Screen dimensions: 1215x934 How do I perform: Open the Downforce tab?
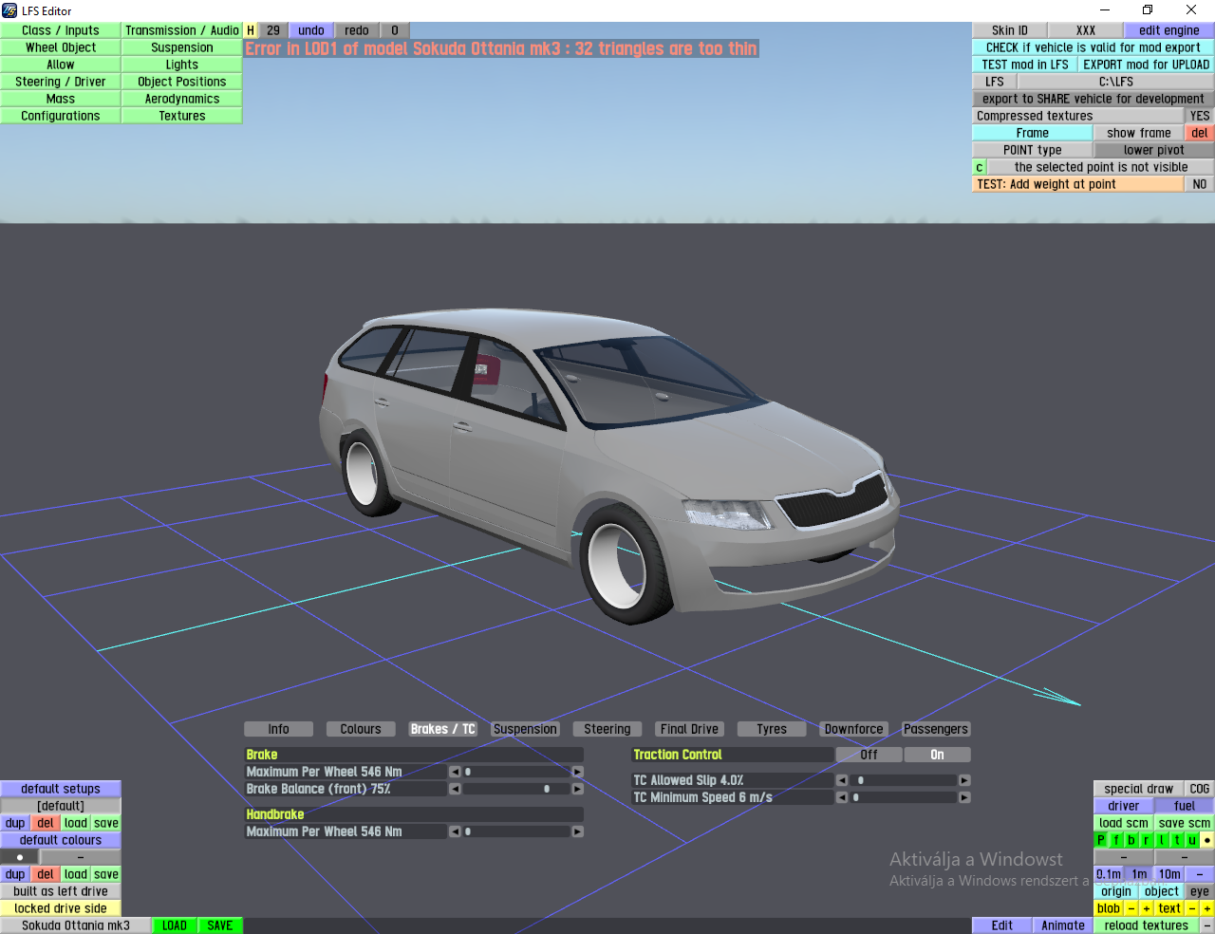pos(853,729)
